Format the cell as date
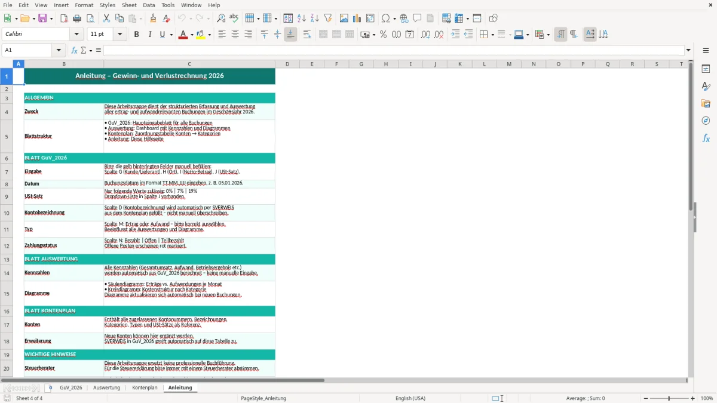The height and width of the screenshot is (403, 717). pyautogui.click(x=409, y=35)
